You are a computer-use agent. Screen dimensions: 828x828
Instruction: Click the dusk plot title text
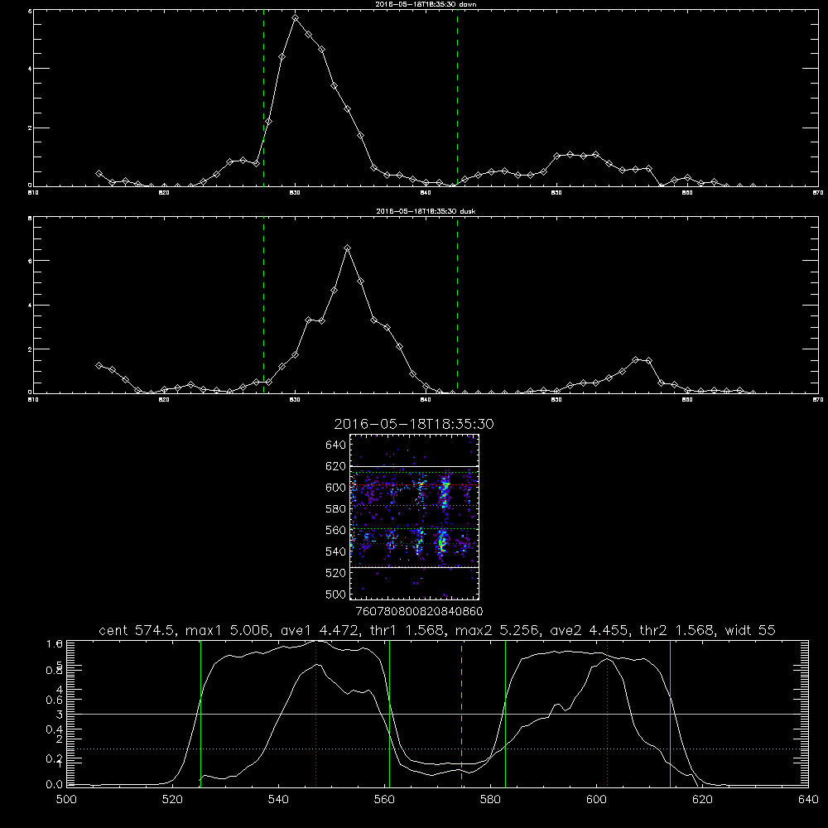[x=426, y=211]
